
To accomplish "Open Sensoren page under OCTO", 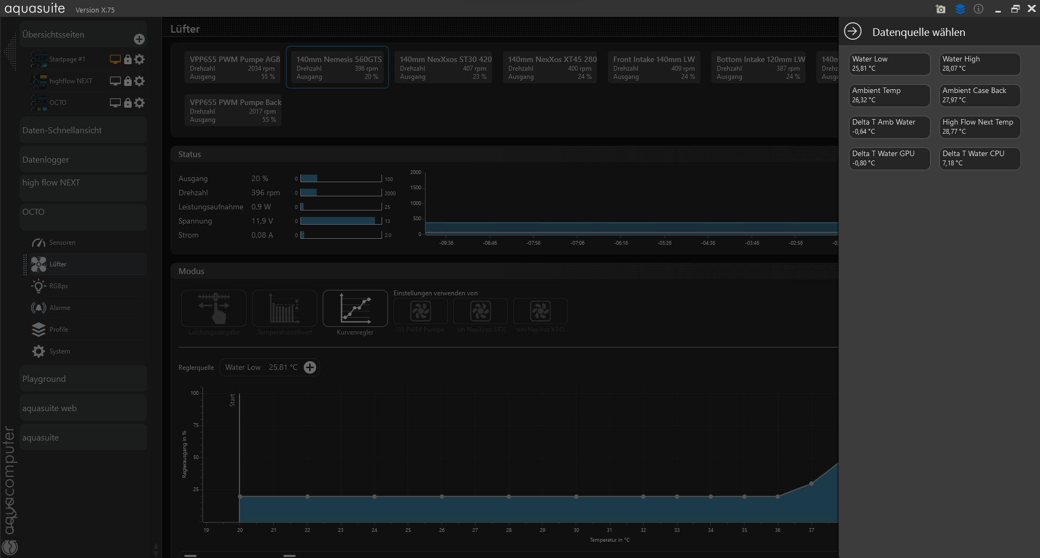I will click(87, 243).
